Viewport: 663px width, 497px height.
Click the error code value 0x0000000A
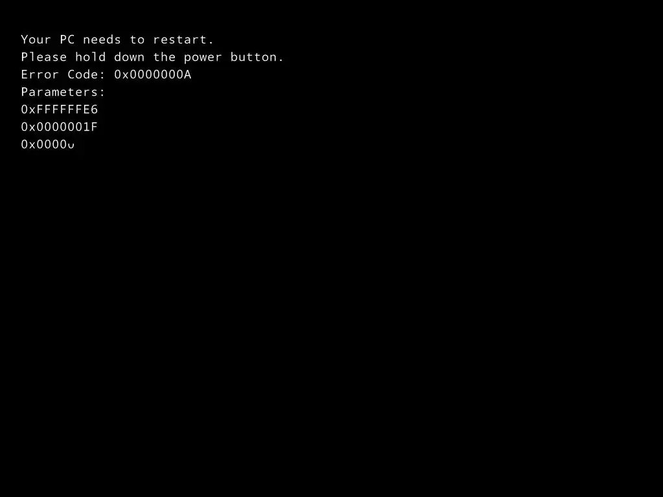click(x=153, y=75)
